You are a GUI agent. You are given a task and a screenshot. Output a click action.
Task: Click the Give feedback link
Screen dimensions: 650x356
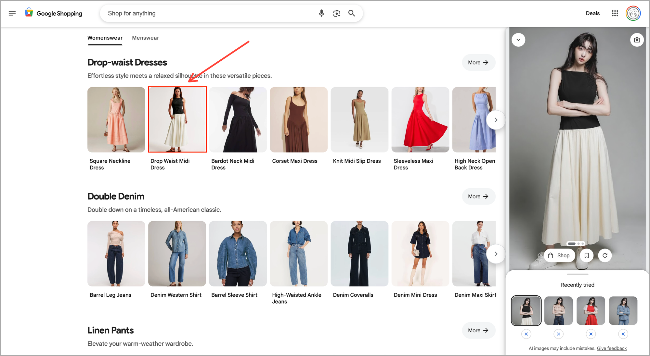[612, 348]
